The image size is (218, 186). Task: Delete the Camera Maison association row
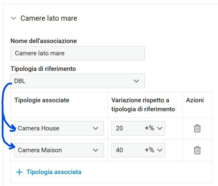[x=197, y=150]
